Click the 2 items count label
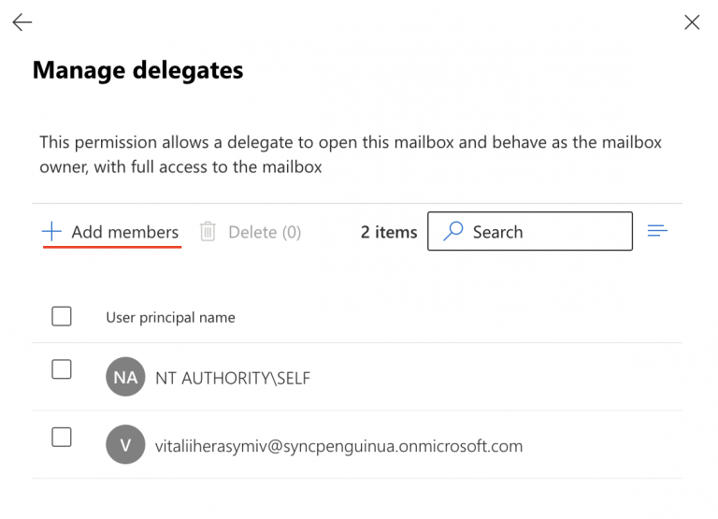This screenshot has width=718, height=519. pyautogui.click(x=389, y=232)
